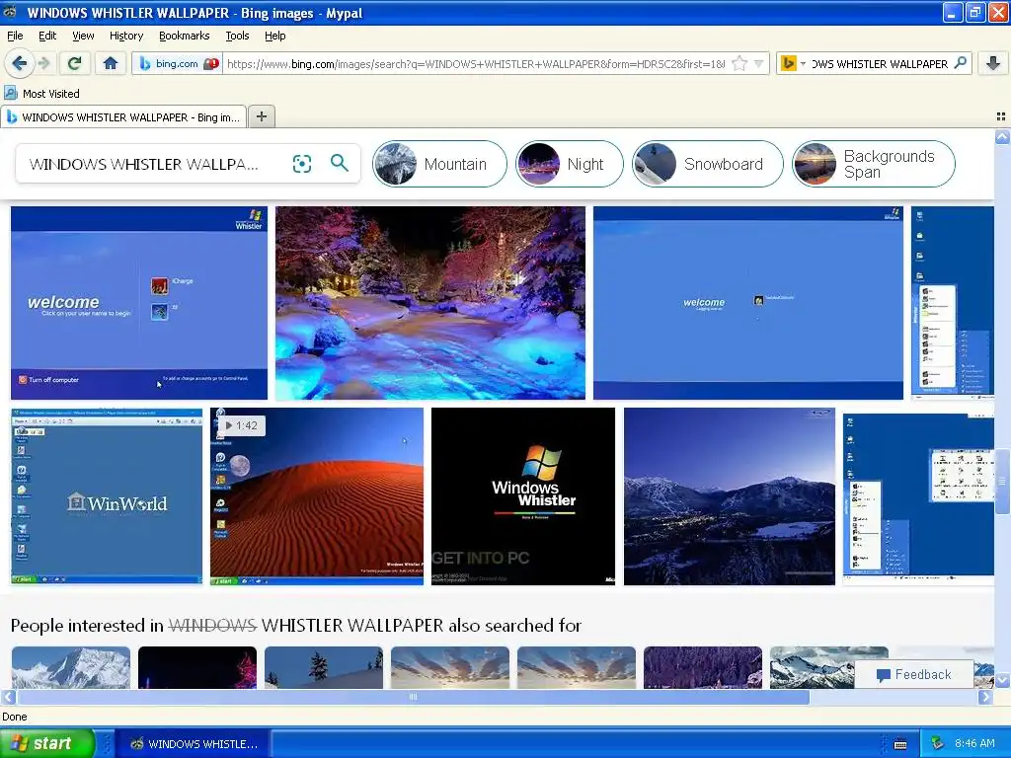This screenshot has width=1011, height=758.
Task: Click the horizontal scrollbar left arrow
Action: (x=8, y=696)
